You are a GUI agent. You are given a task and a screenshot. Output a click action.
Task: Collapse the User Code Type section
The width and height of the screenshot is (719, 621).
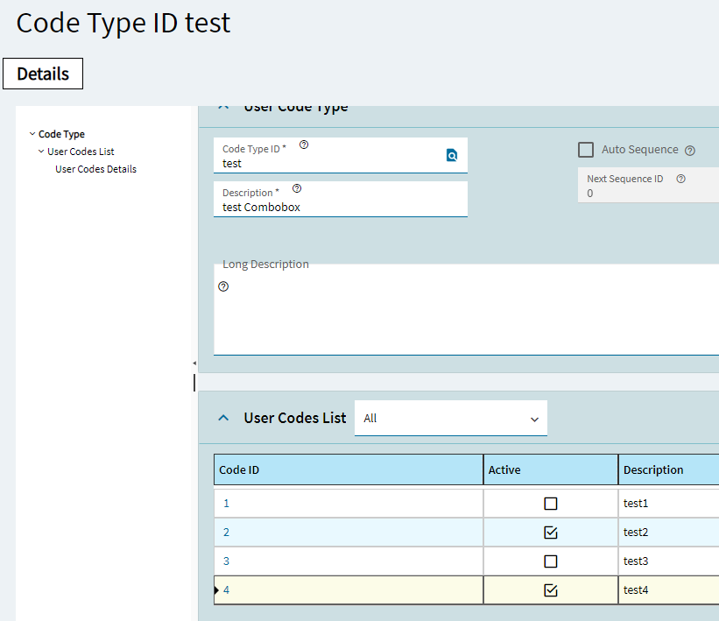[223, 108]
